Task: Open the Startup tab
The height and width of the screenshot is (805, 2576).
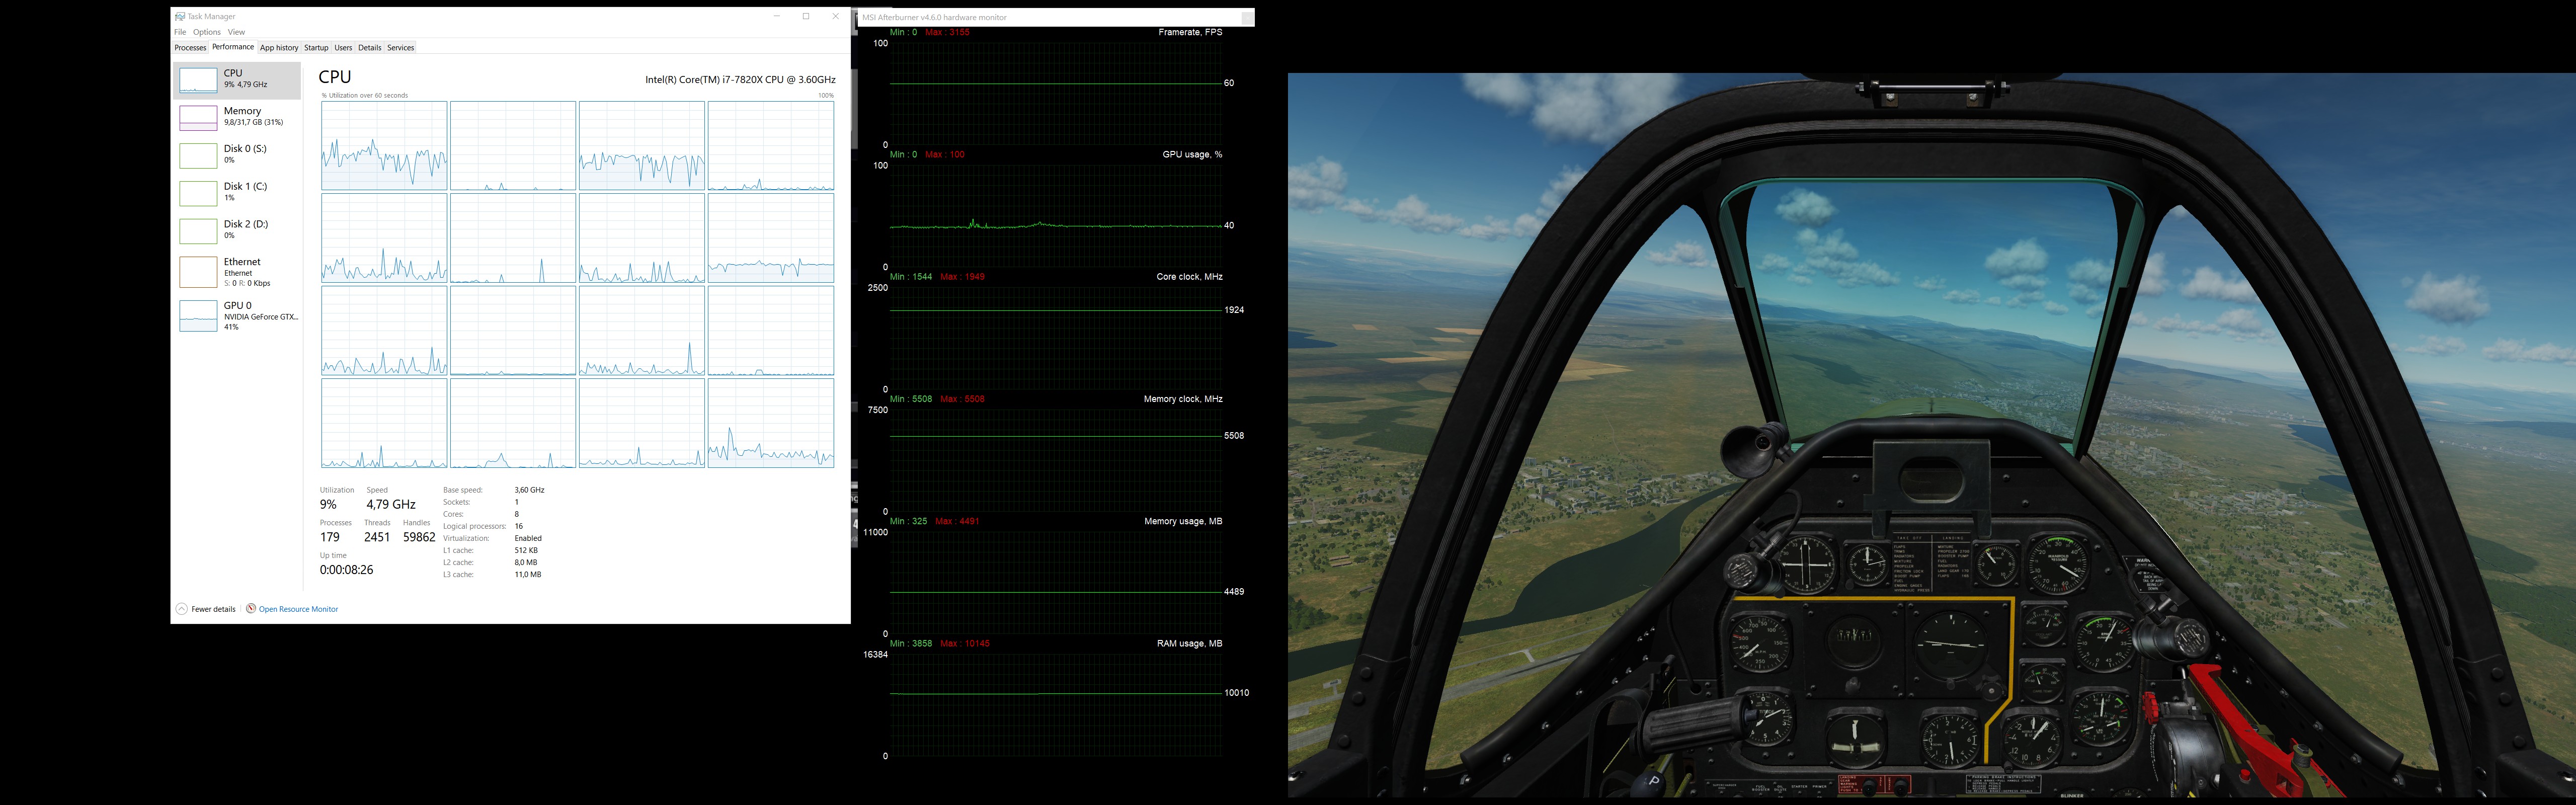Action: click(316, 47)
